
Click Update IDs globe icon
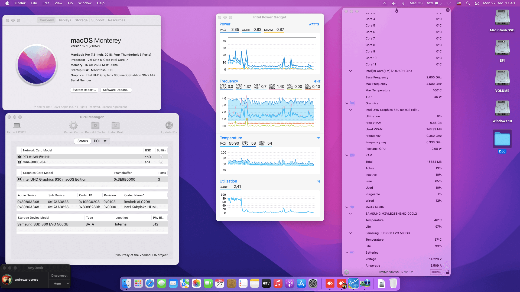169,125
